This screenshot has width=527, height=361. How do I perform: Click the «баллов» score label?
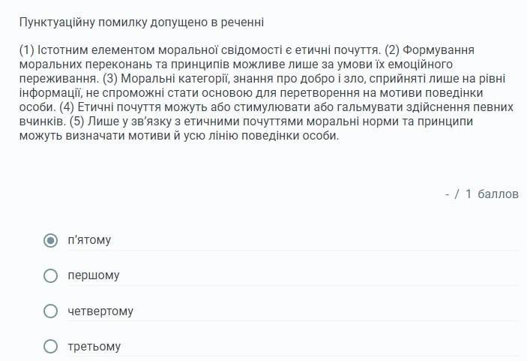coord(498,194)
